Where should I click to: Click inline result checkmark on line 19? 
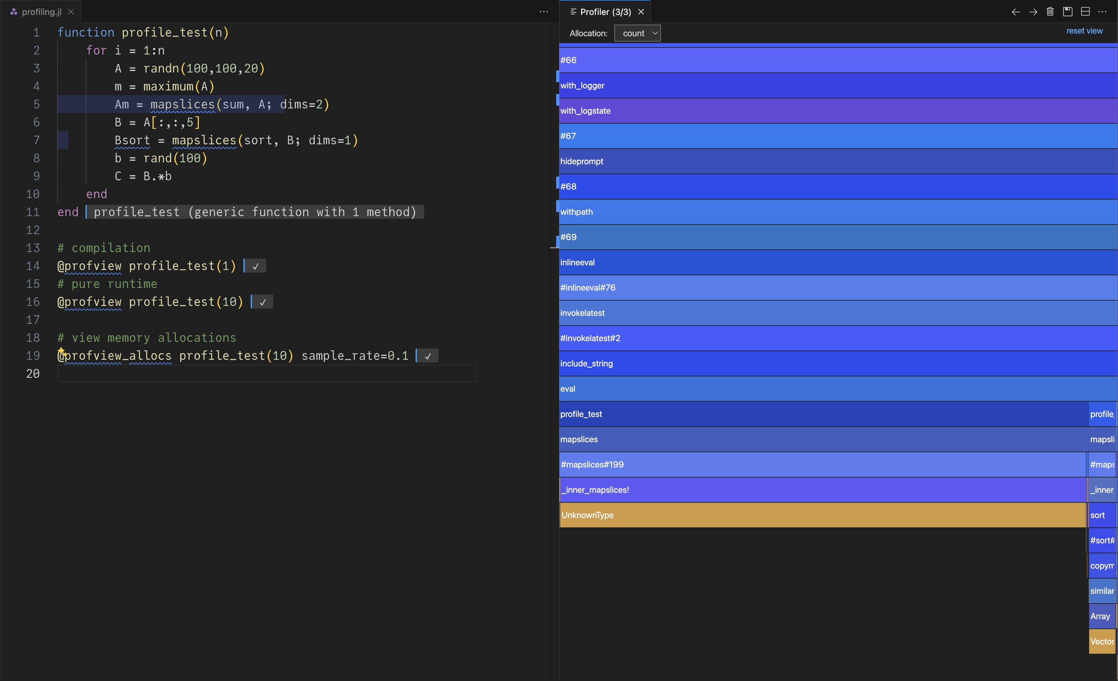click(x=428, y=356)
